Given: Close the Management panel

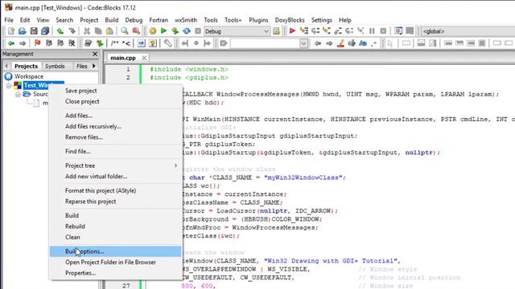Looking at the screenshot, I should tap(95, 54).
